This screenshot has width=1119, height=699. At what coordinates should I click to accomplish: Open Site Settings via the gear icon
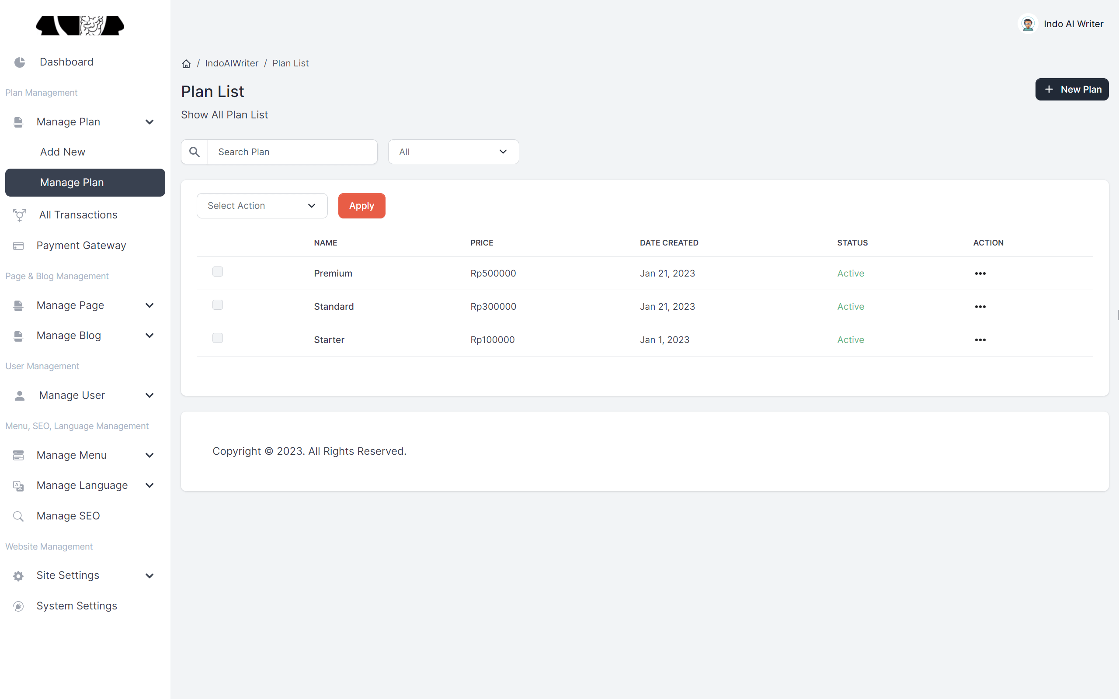[18, 575]
